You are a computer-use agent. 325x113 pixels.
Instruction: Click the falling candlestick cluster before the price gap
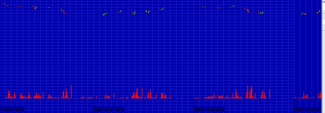pyautogui.click(x=63, y=11)
